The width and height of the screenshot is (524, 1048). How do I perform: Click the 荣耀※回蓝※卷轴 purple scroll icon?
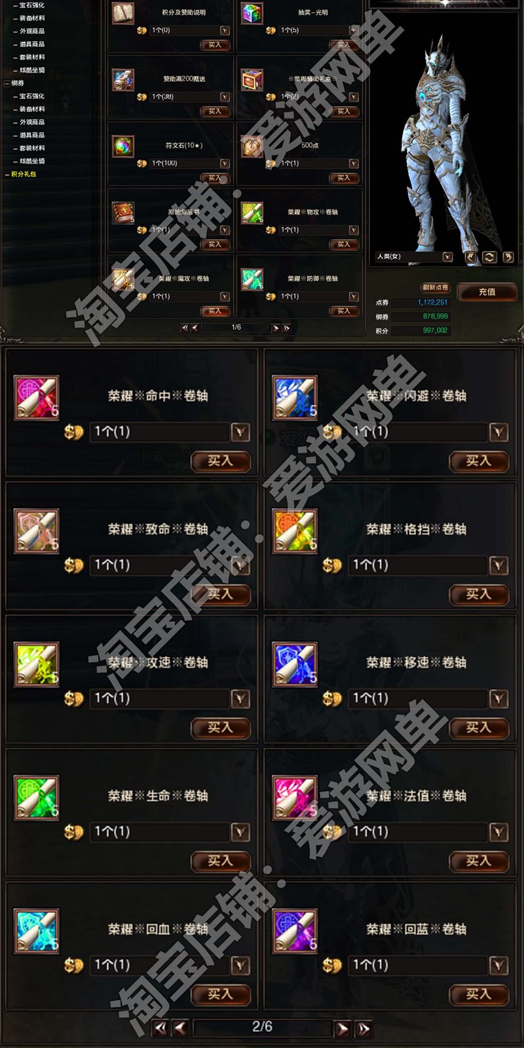(x=295, y=931)
